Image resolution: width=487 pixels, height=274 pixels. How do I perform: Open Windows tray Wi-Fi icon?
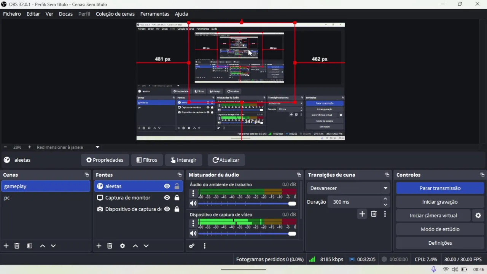click(446, 269)
